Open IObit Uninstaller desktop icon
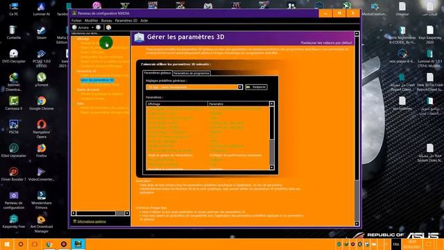The image size is (444, 250). pyautogui.click(x=14, y=150)
